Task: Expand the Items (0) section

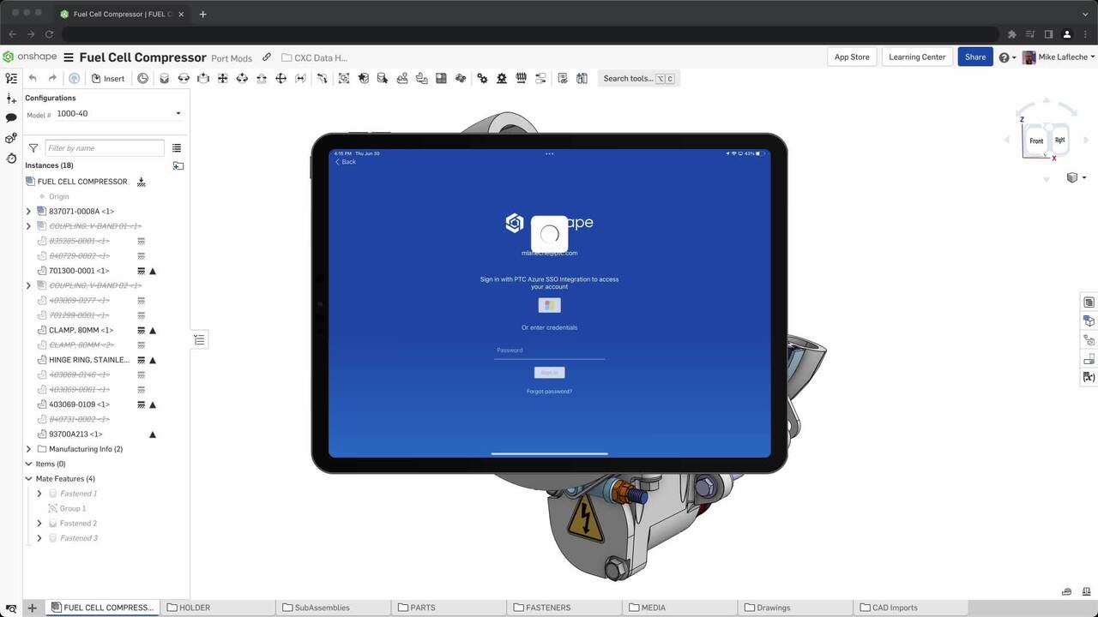Action: [28, 464]
